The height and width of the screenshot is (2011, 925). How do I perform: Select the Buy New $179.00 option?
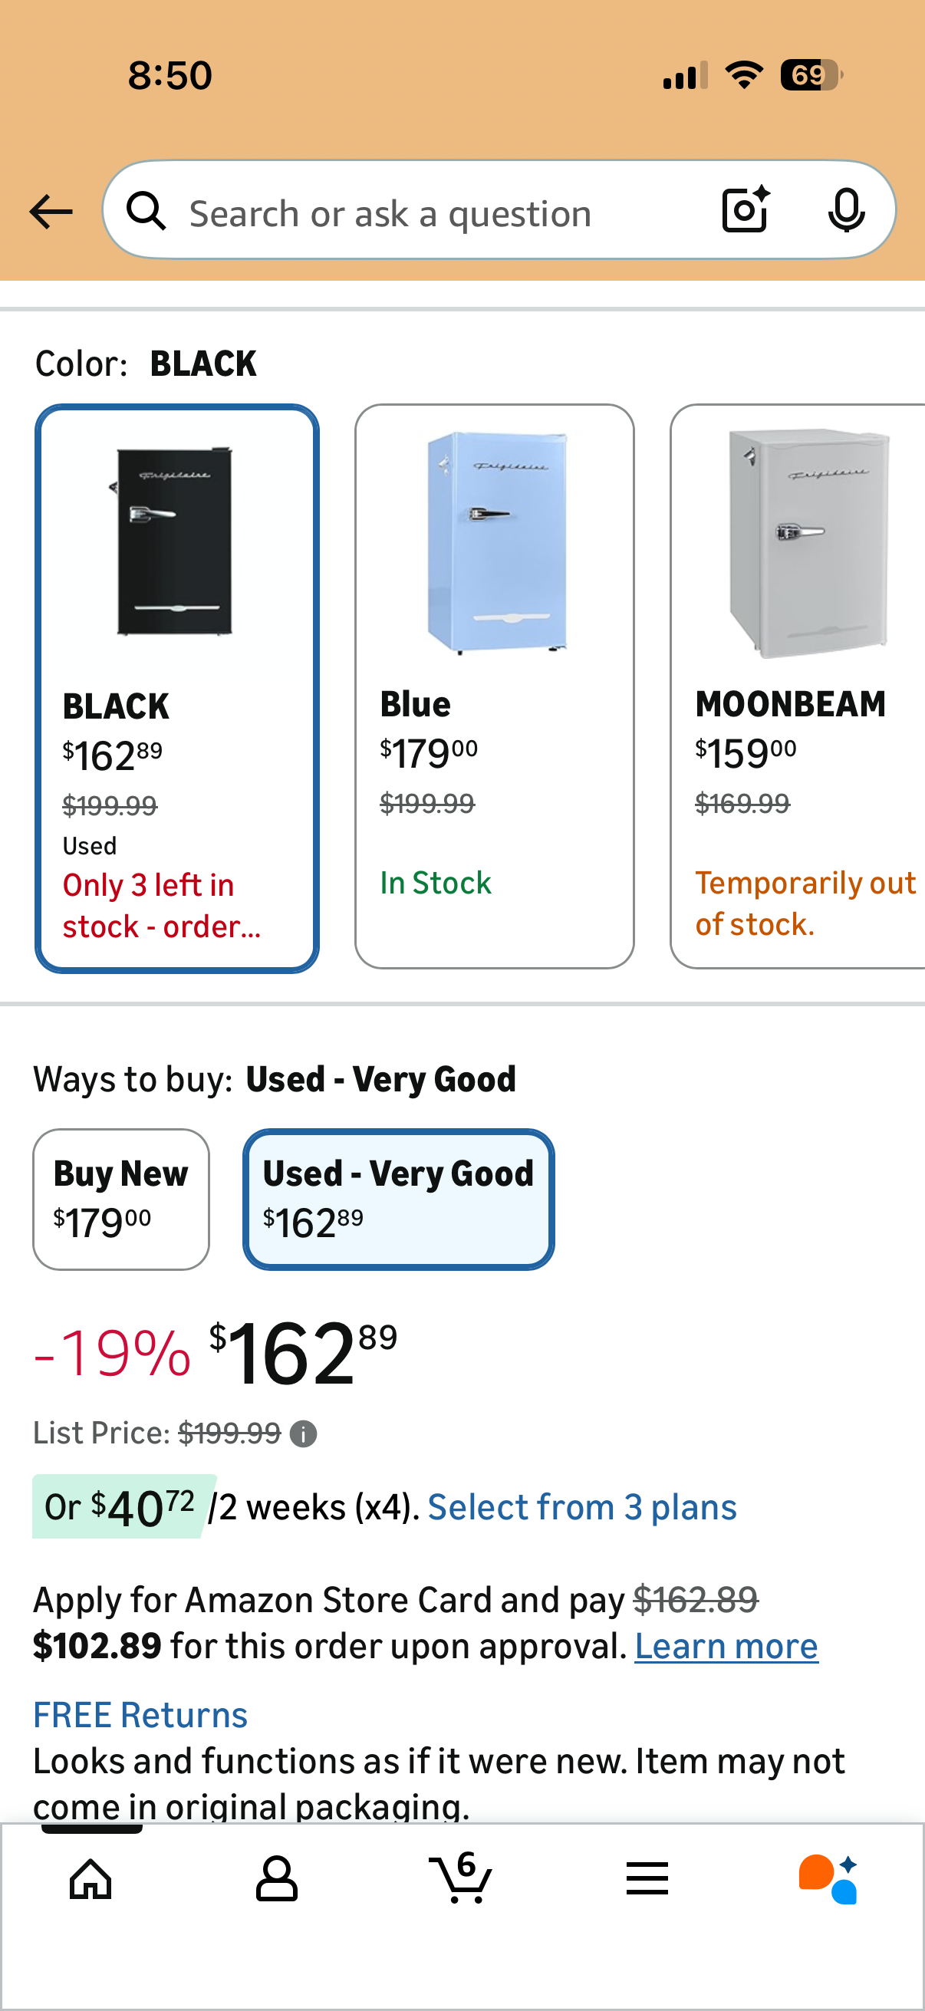[121, 1199]
